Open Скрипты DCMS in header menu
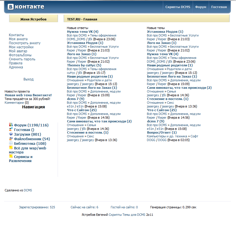The width and height of the screenshot is (236, 227). 178,7
